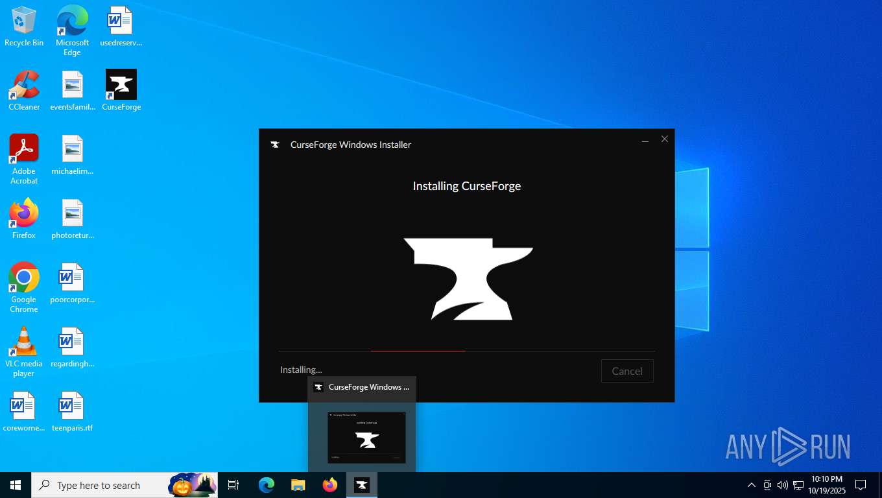
Task: Open Task View on taskbar
Action: 233,485
